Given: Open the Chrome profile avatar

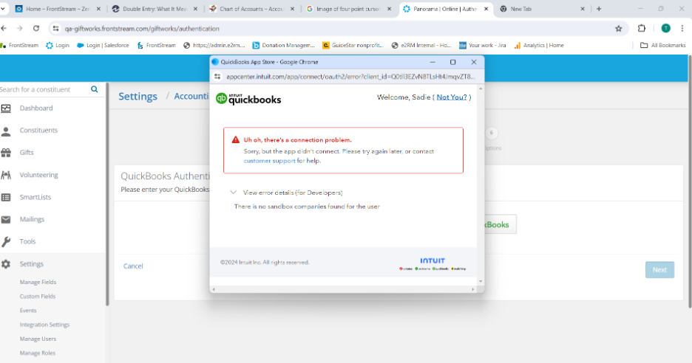Looking at the screenshot, I should [x=666, y=28].
